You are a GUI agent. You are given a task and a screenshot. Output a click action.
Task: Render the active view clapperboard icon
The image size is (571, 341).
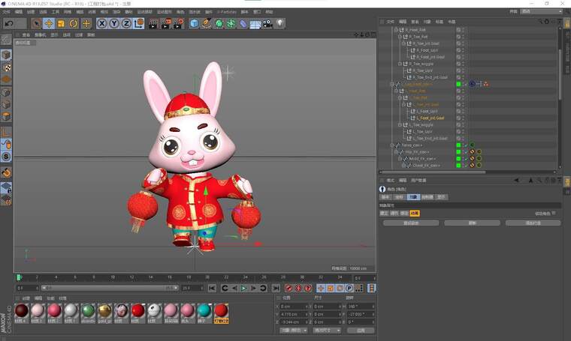153,23
